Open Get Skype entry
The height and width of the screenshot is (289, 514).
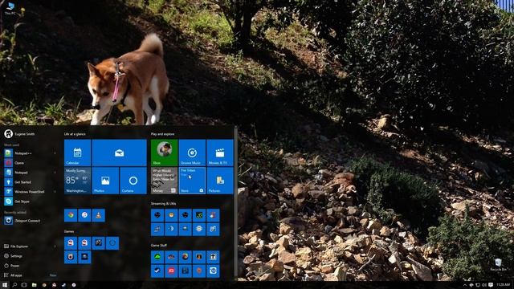click(x=30, y=201)
